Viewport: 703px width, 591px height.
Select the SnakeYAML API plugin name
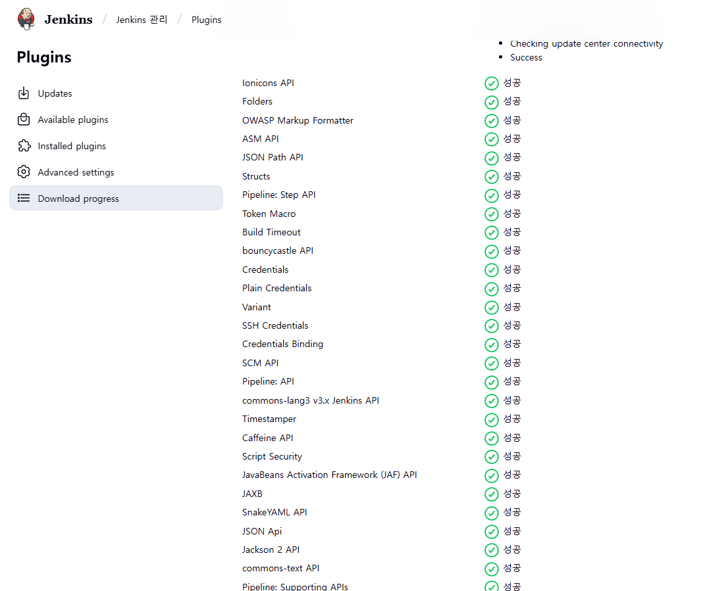click(x=274, y=512)
